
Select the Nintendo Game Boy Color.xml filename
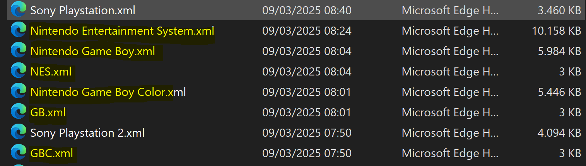pyautogui.click(x=108, y=92)
